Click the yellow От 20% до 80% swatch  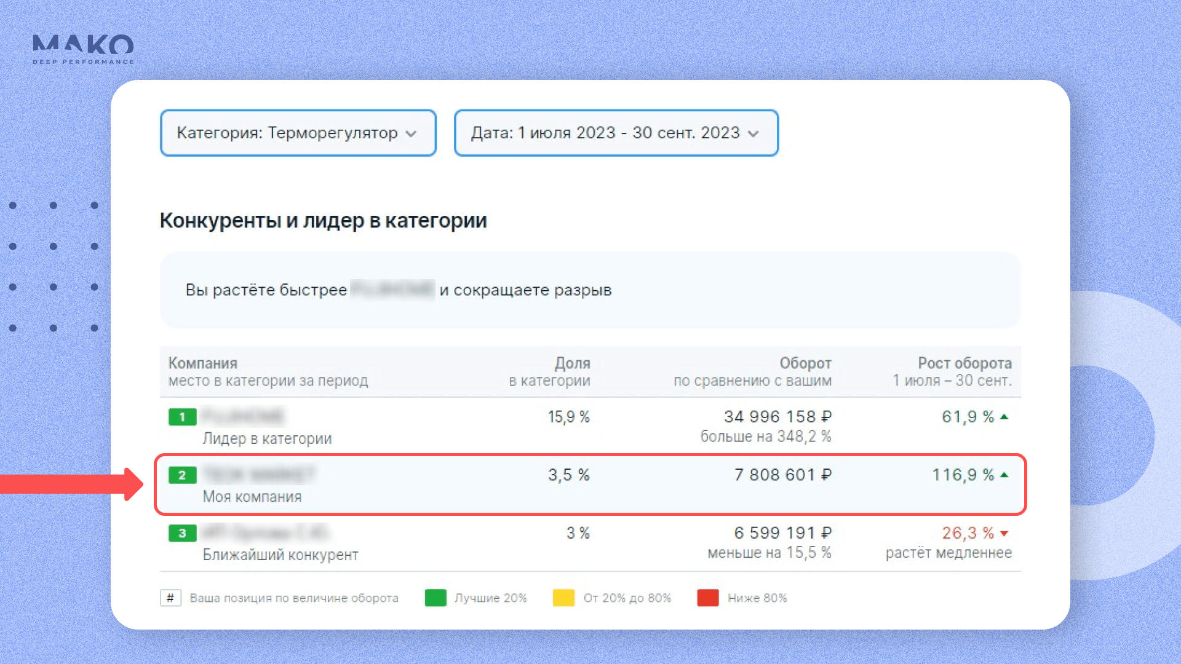tap(563, 598)
